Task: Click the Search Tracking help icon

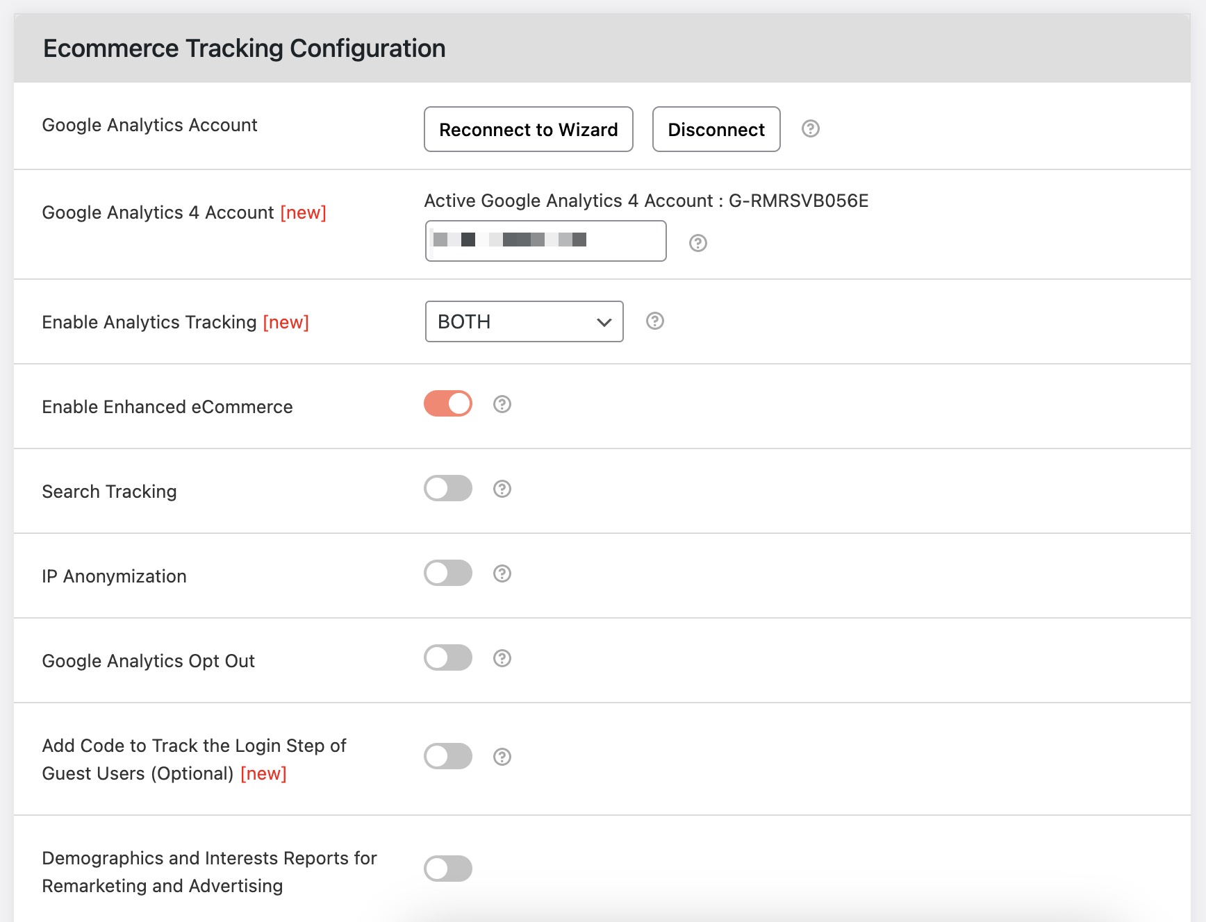Action: point(502,489)
